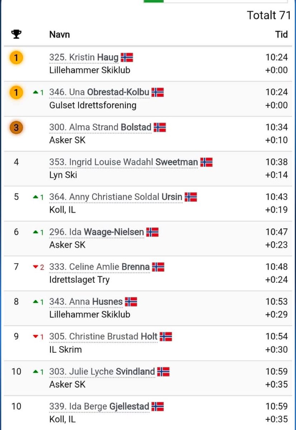Open Una Obrestad-Kolbu's name link

click(99, 92)
